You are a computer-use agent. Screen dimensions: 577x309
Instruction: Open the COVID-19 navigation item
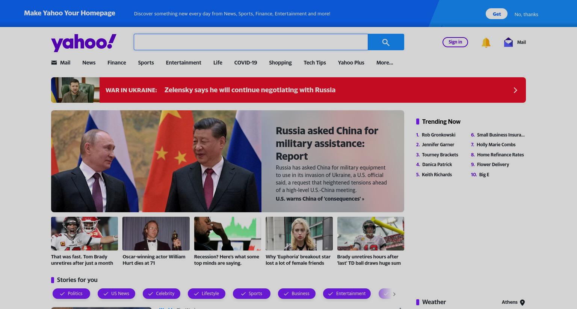click(x=246, y=63)
